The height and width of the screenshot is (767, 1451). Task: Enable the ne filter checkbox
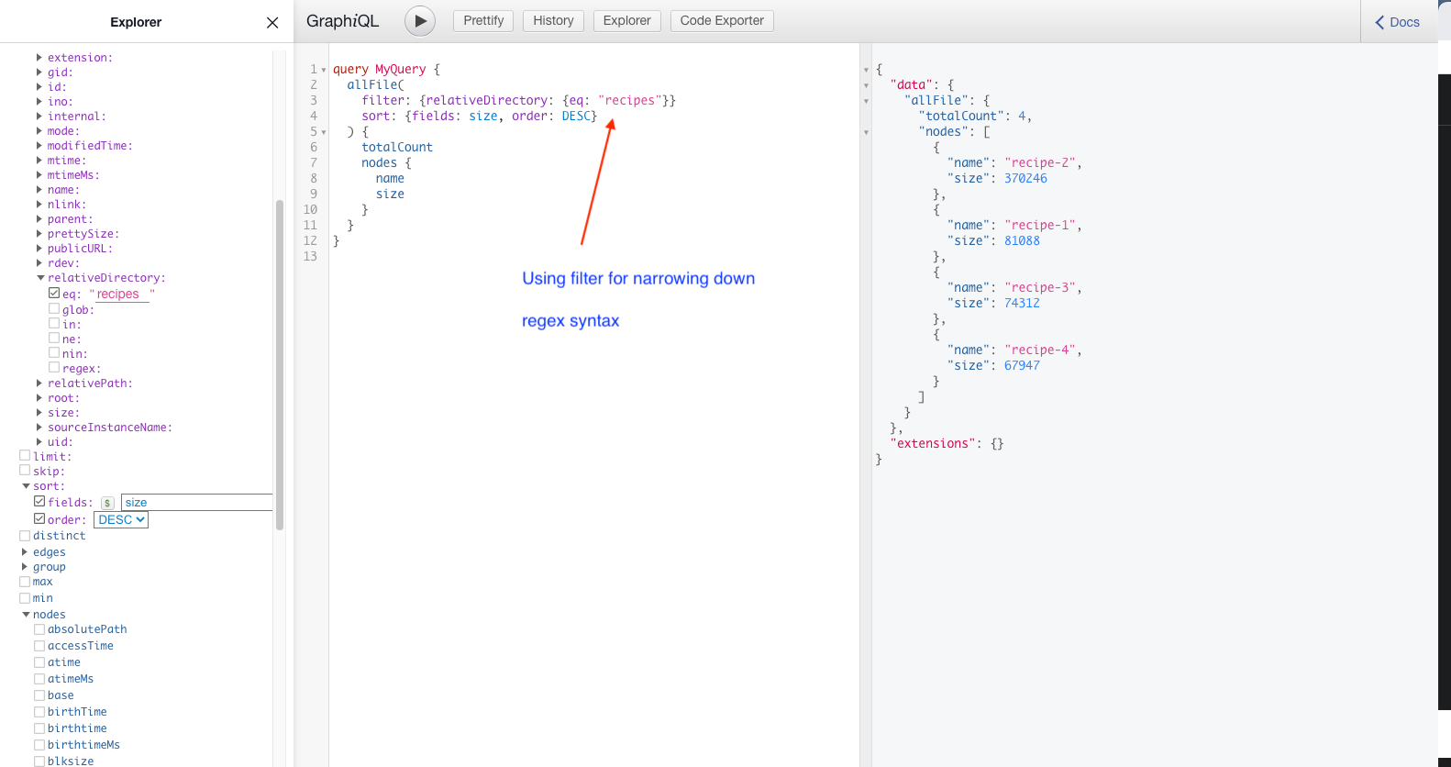54,338
